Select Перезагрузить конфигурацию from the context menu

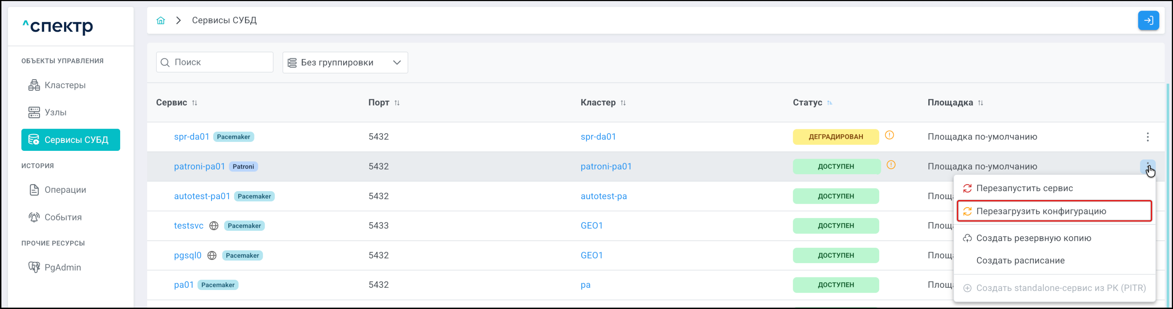pos(1040,211)
